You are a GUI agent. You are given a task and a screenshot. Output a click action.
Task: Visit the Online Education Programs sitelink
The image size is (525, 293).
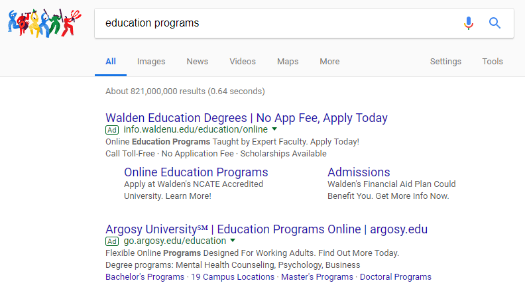pos(196,172)
